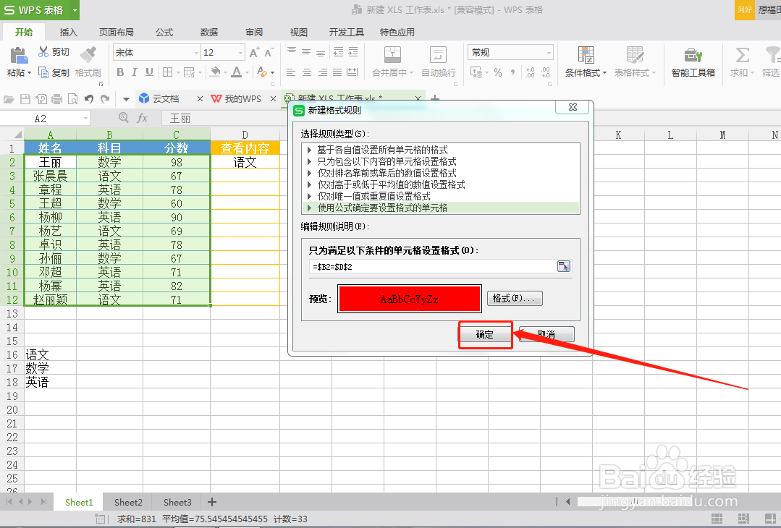The width and height of the screenshot is (781, 528).
Task: Click the clear formatting eraser icon
Action: 262,72
